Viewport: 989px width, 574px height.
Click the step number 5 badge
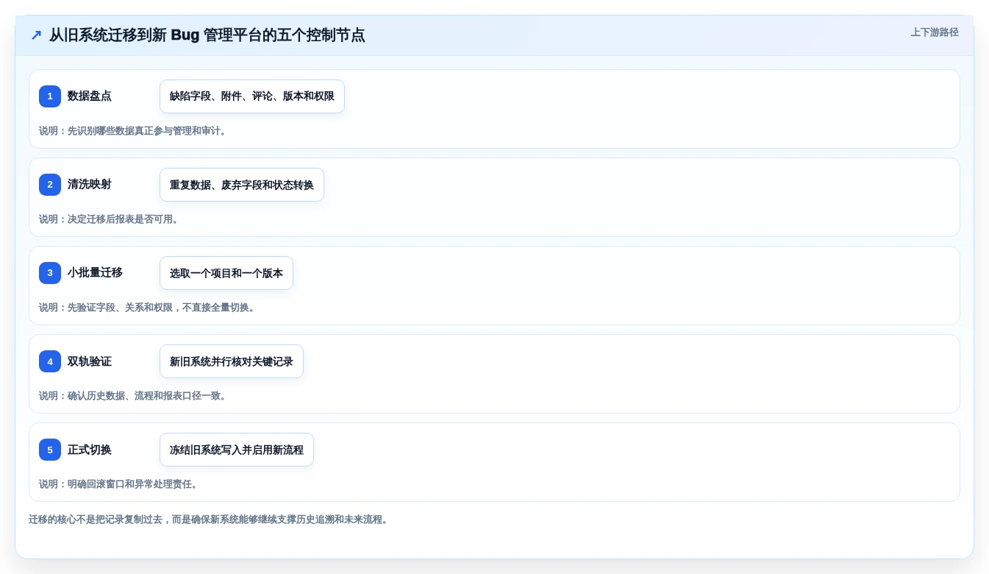[50, 450]
